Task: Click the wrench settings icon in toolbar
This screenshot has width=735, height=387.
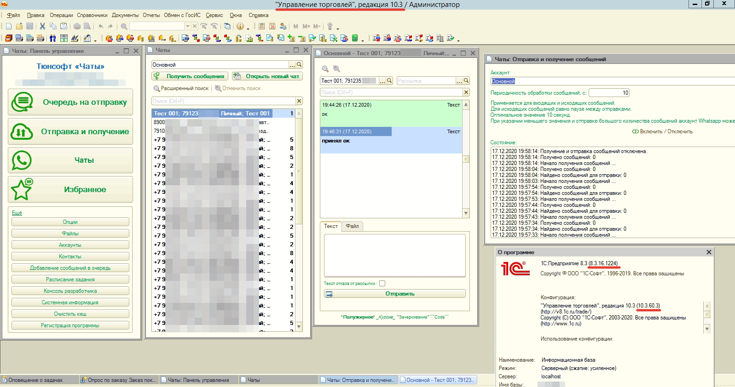Action: [330, 26]
